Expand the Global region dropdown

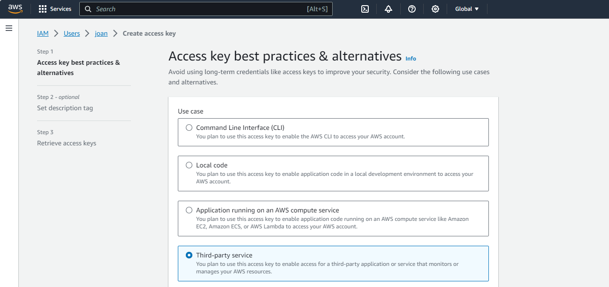tap(467, 9)
